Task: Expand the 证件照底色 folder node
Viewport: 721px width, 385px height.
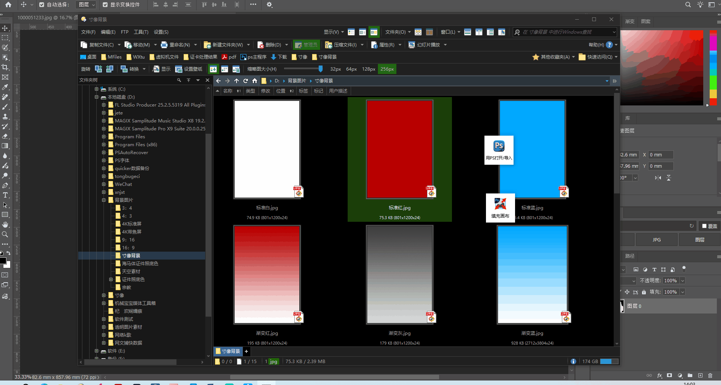Action: (111, 280)
